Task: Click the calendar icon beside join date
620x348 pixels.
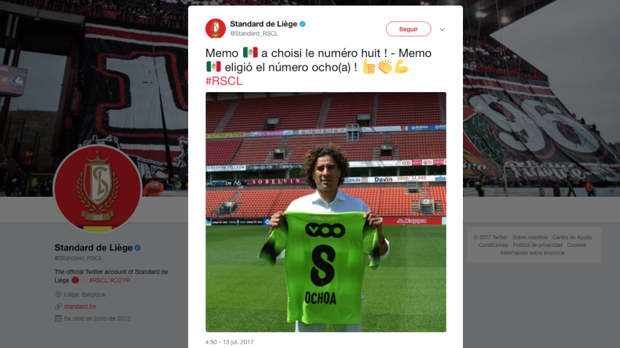Action: (58, 318)
